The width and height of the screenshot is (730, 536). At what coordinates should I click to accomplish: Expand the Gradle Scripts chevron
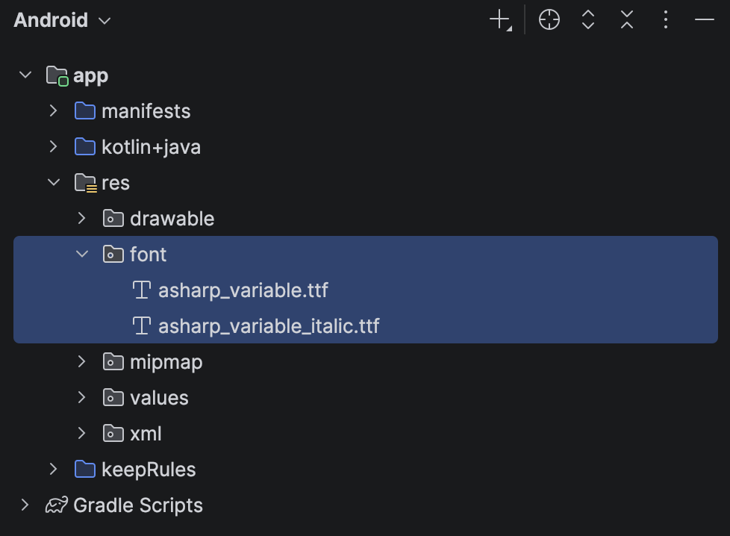click(25, 505)
